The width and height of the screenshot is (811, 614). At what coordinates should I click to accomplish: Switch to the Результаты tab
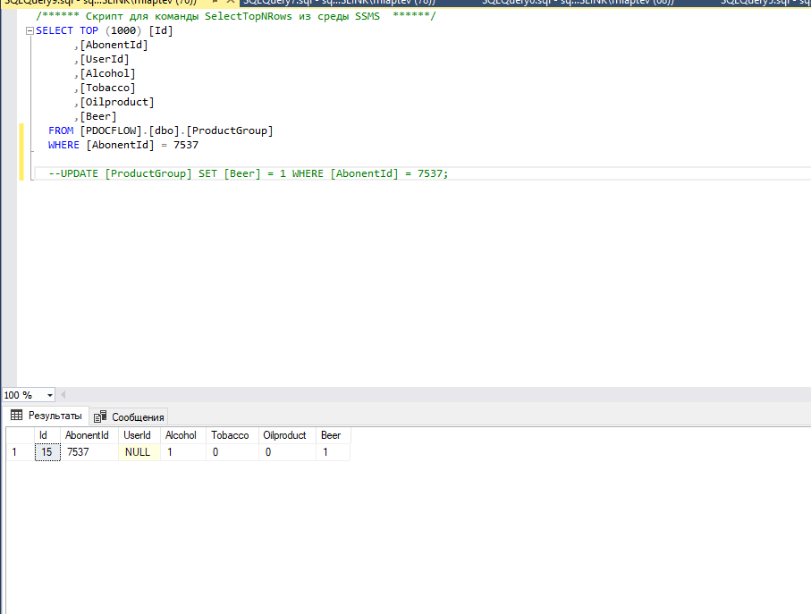coord(46,416)
